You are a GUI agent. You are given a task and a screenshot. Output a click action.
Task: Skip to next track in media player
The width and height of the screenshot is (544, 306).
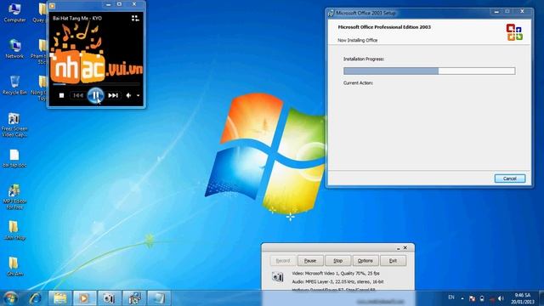(113, 95)
